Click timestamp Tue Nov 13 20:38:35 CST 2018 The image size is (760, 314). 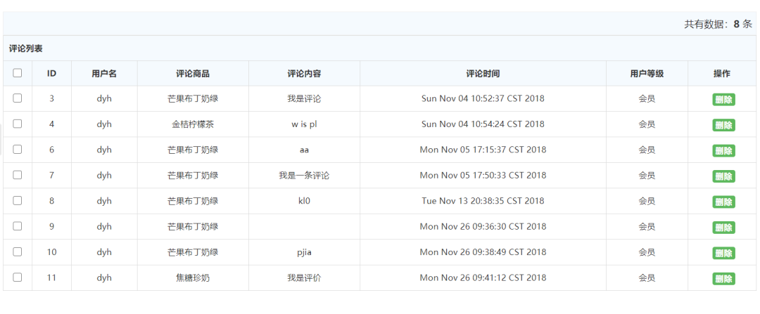pyautogui.click(x=483, y=201)
